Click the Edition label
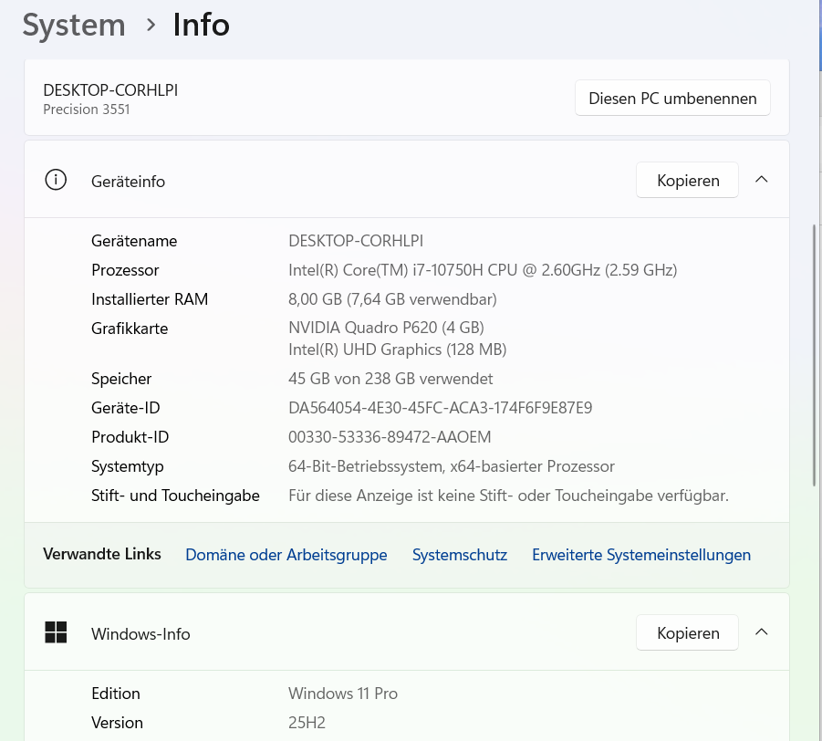The image size is (822, 741). click(115, 694)
